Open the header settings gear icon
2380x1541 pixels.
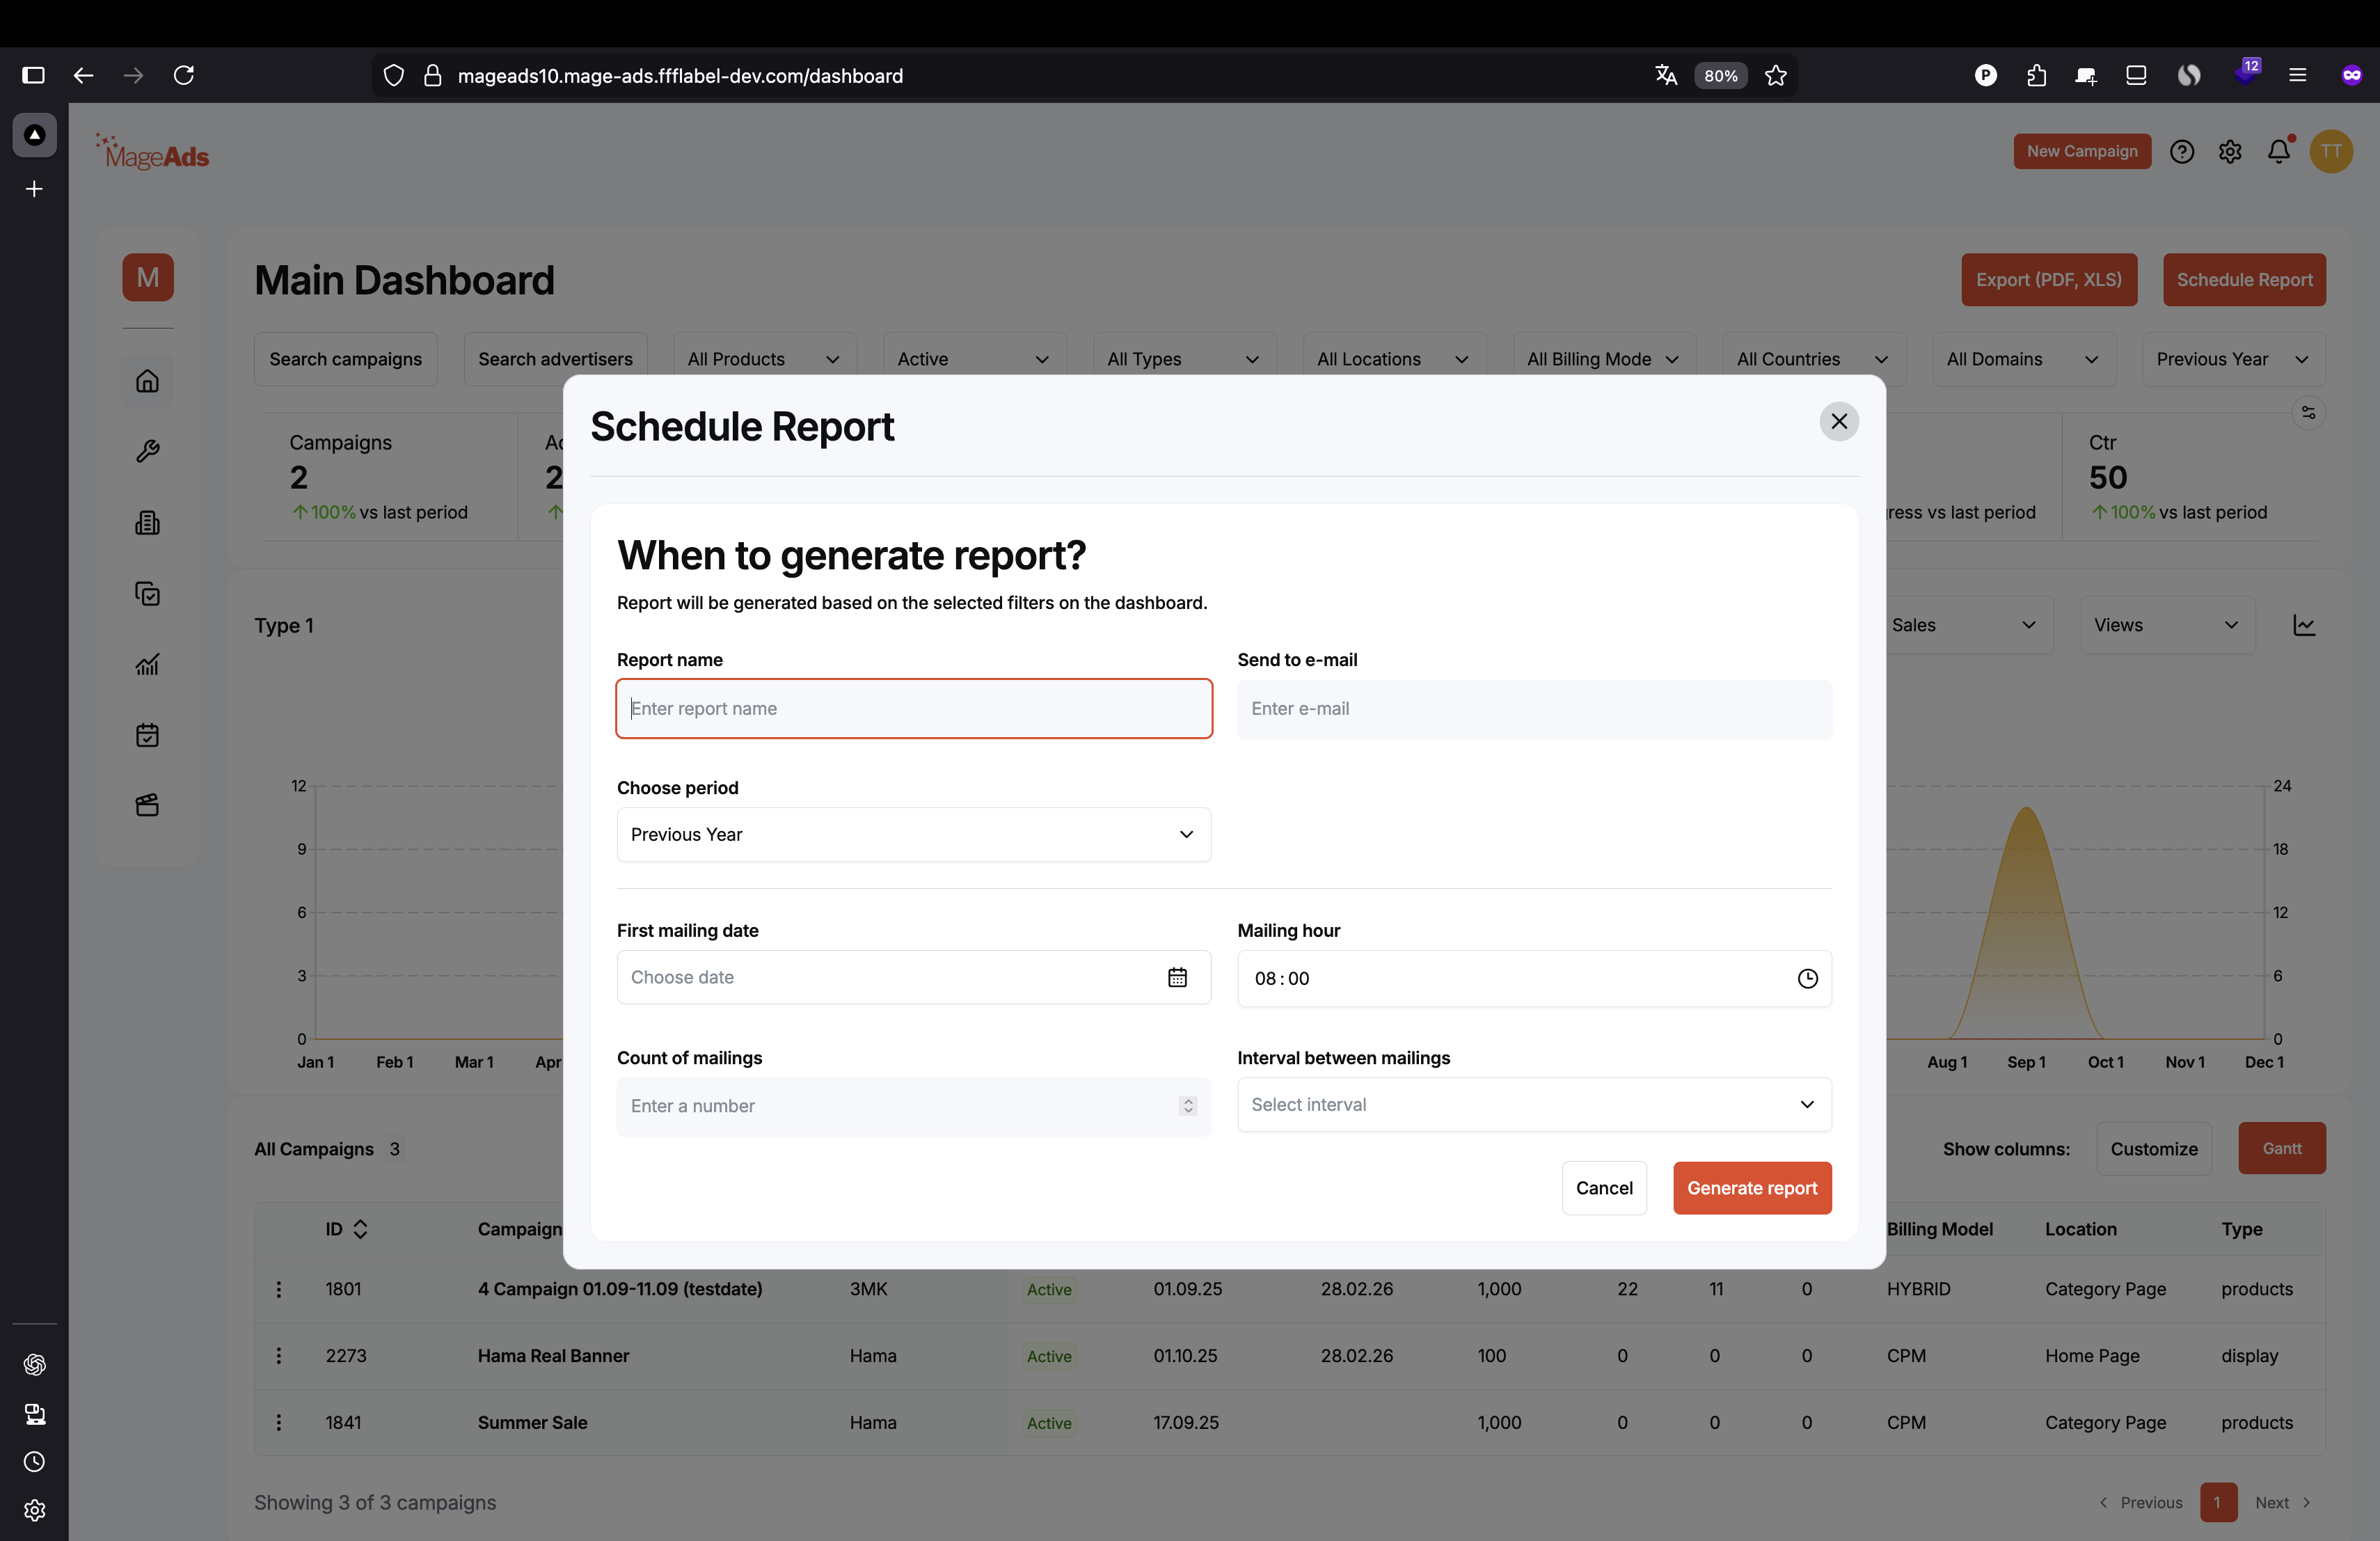click(x=2229, y=151)
